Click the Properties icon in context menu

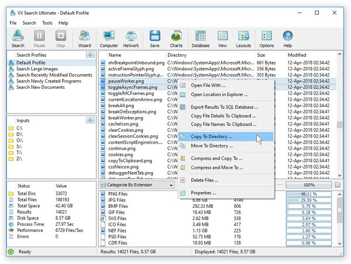point(183,193)
